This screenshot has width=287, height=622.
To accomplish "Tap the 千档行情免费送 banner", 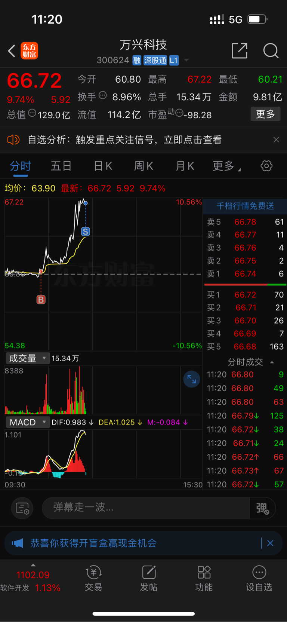I will pyautogui.click(x=245, y=206).
